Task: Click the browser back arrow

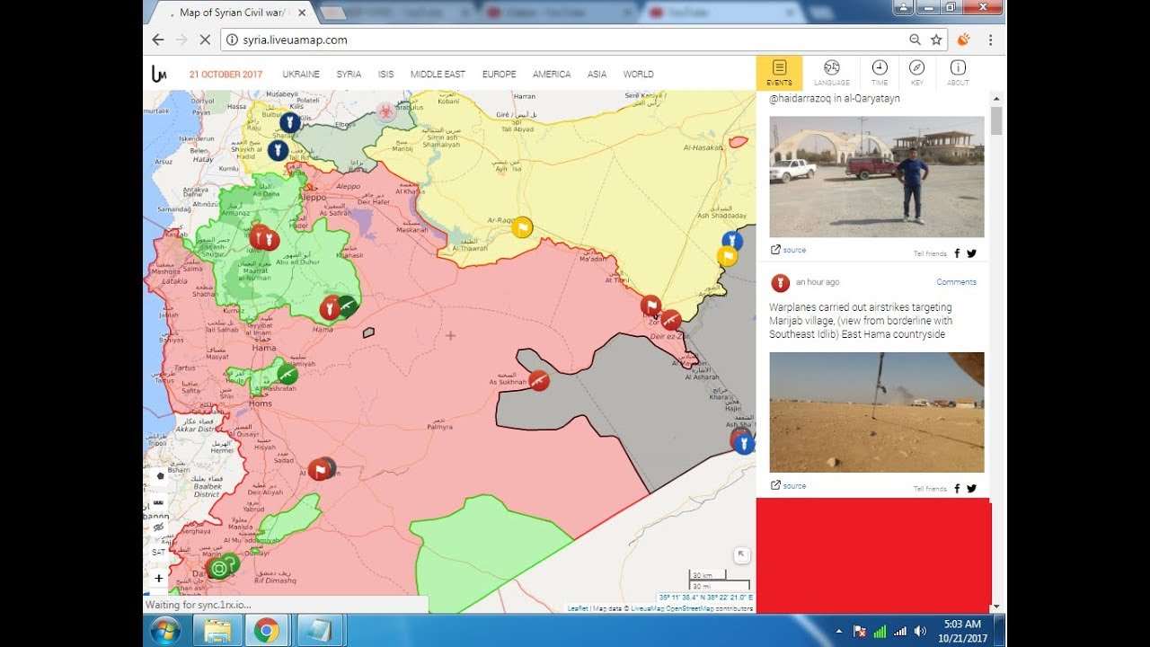Action: 158,40
